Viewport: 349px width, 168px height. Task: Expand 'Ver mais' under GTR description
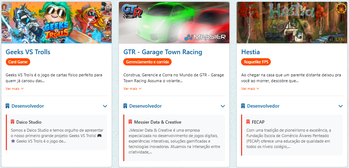tap(132, 88)
